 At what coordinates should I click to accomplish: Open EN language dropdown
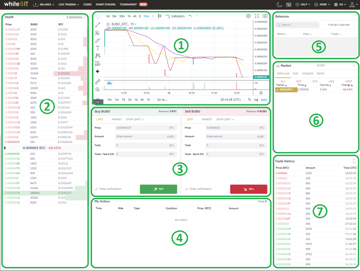(x=340, y=5)
